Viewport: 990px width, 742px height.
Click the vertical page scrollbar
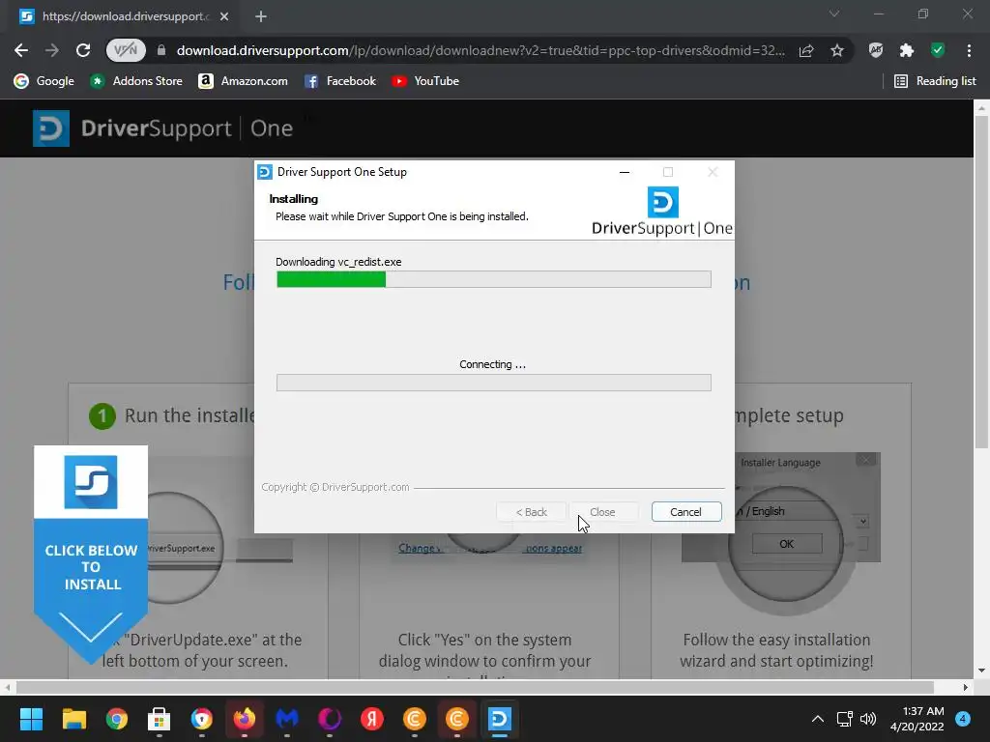(x=981, y=283)
